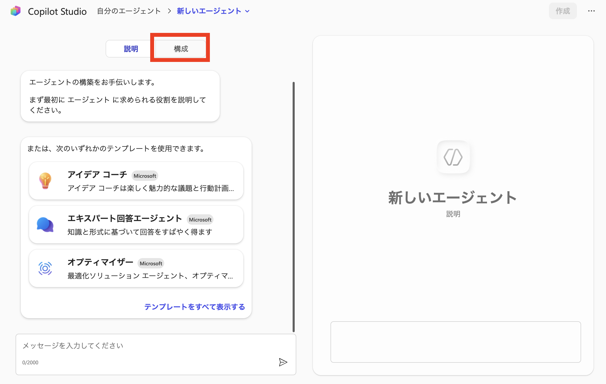Open テンプレートをすべて表示する link
The image size is (606, 384).
pyautogui.click(x=195, y=307)
